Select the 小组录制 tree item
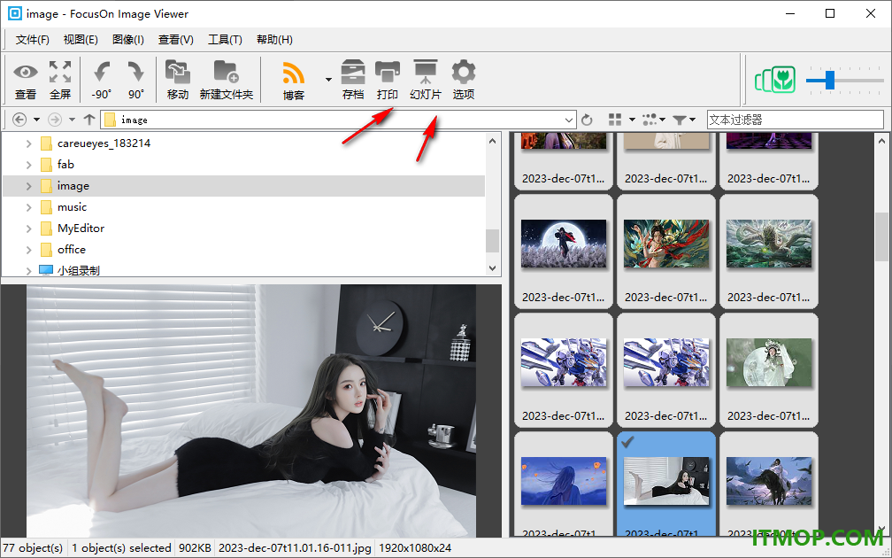The height and width of the screenshot is (558, 892). click(79, 270)
